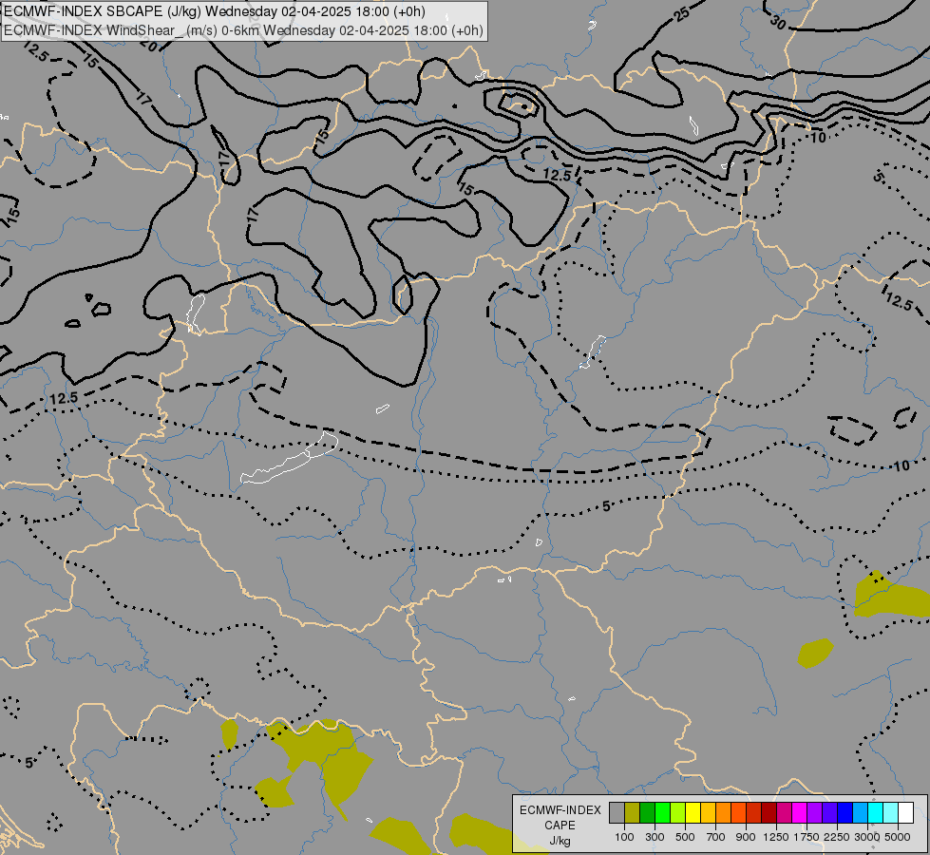Image resolution: width=930 pixels, height=855 pixels.
Task: Pick the amber gold legend swatch
Action: pyautogui.click(x=708, y=812)
